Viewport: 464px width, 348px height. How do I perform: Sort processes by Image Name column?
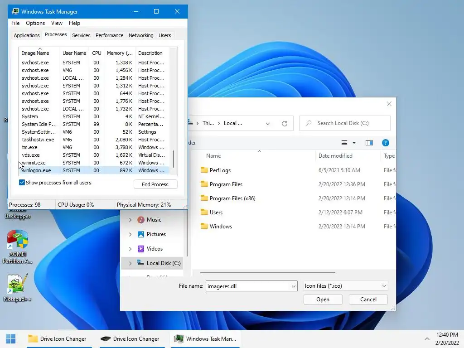click(39, 53)
